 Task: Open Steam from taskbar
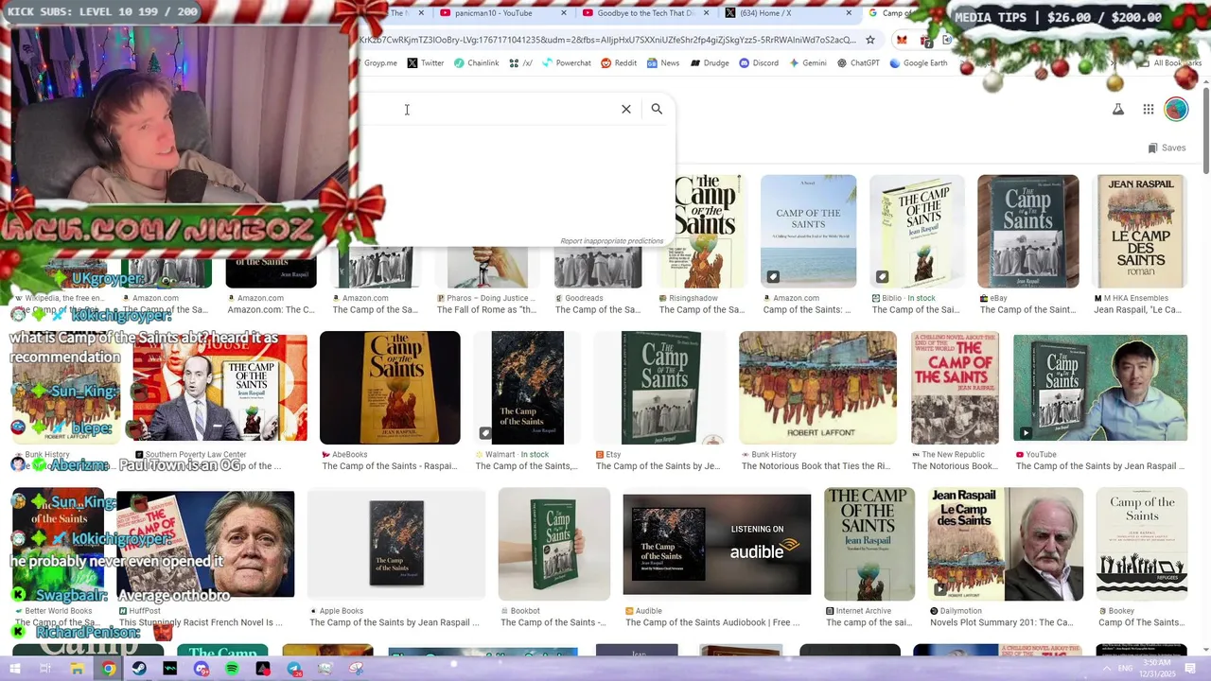coord(139,669)
